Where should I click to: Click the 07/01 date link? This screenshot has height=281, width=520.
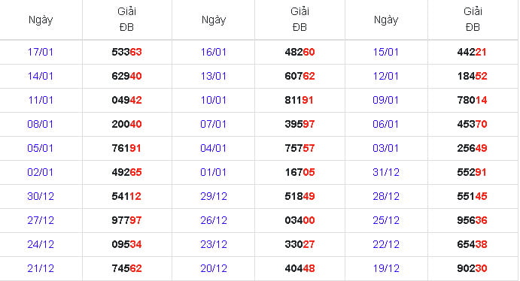[213, 124]
